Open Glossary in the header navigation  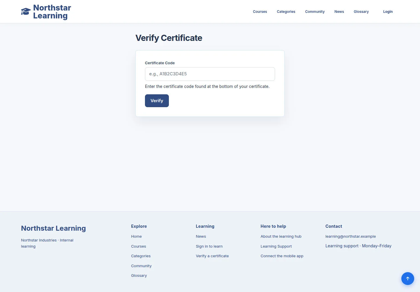[x=361, y=12]
